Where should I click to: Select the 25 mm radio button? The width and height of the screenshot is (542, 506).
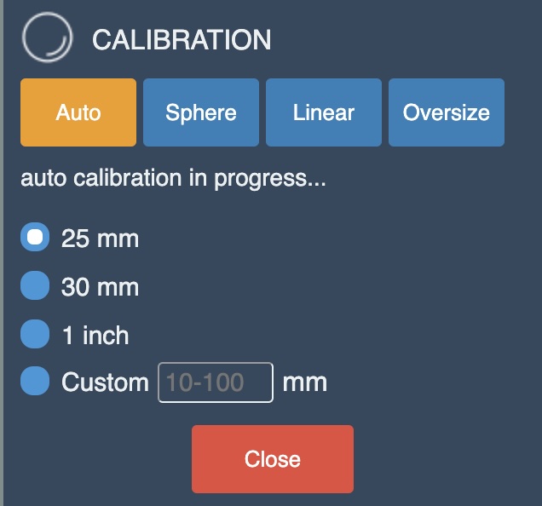[35, 239]
